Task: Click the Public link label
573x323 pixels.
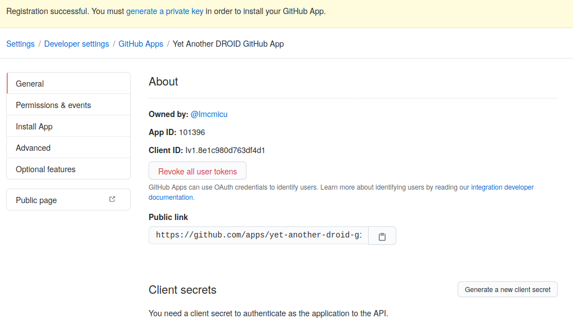Action: point(168,217)
